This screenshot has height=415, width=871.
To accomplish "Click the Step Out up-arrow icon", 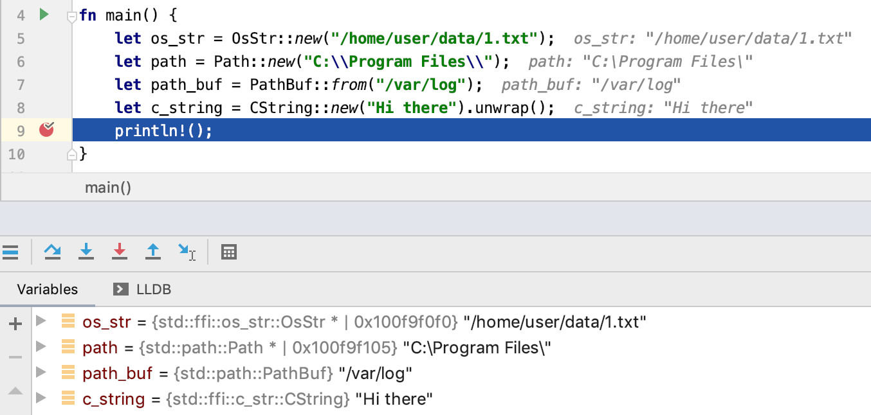I will click(x=152, y=252).
